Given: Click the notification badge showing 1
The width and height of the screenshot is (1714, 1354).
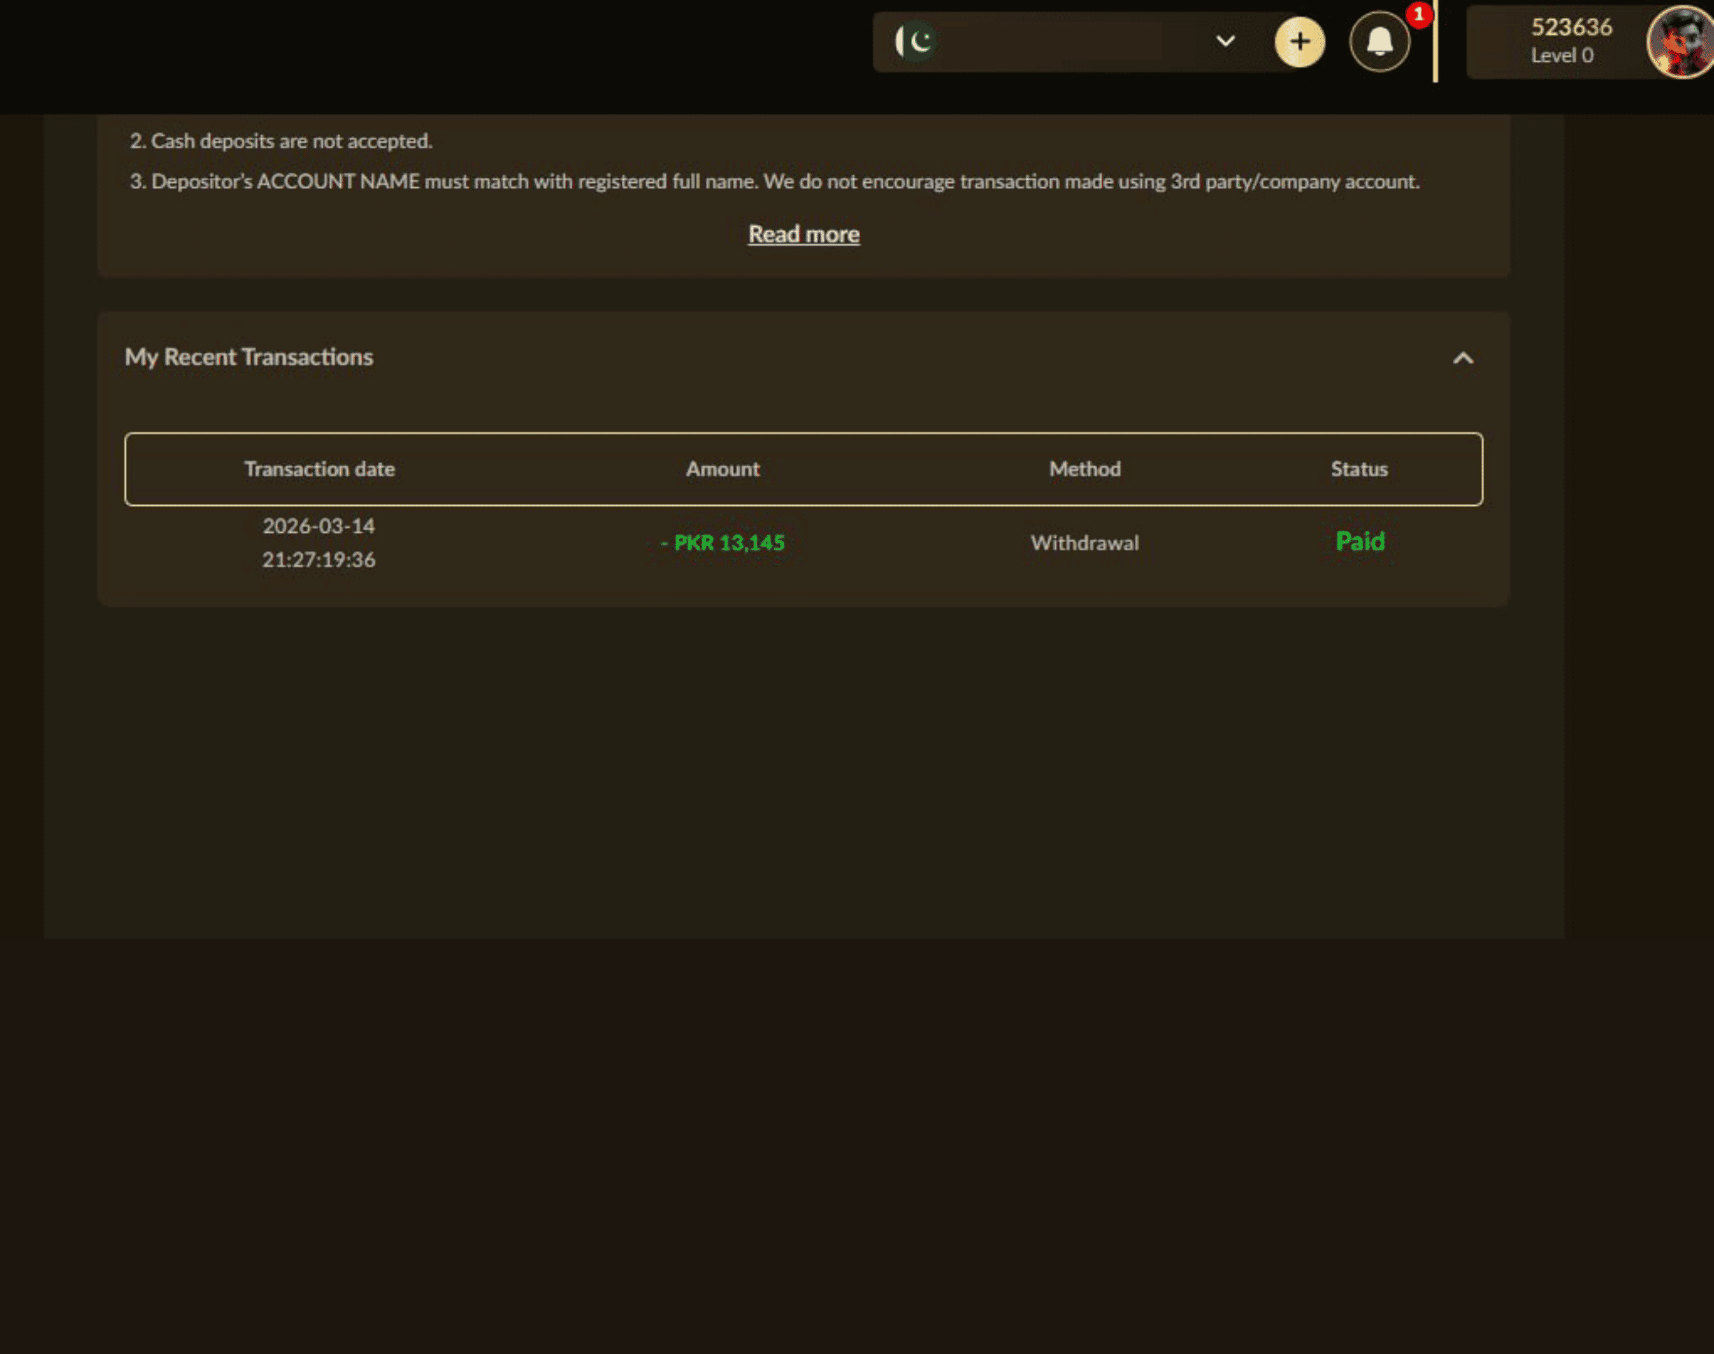Looking at the screenshot, I should coord(1418,14).
